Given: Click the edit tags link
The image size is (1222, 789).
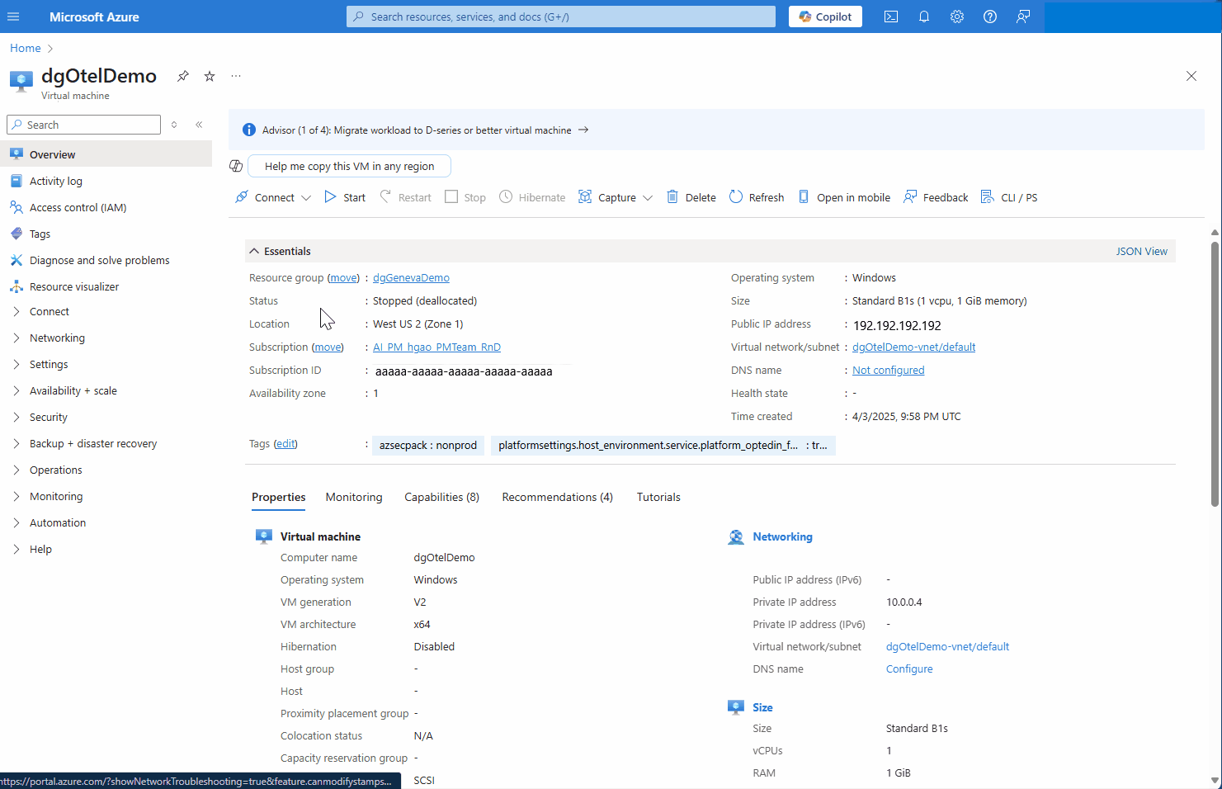Looking at the screenshot, I should (x=285, y=444).
